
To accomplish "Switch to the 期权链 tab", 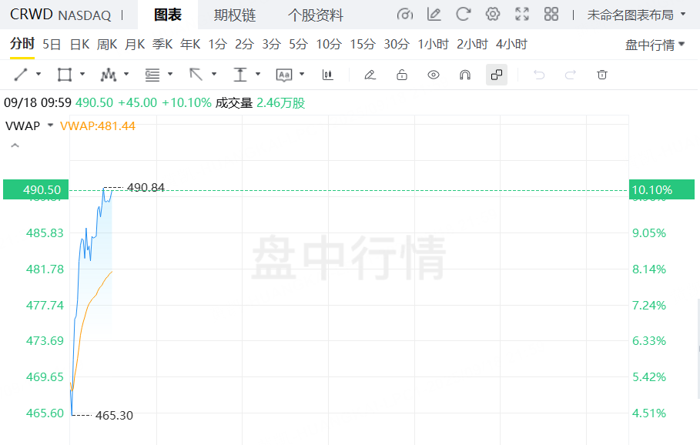I will tap(235, 15).
